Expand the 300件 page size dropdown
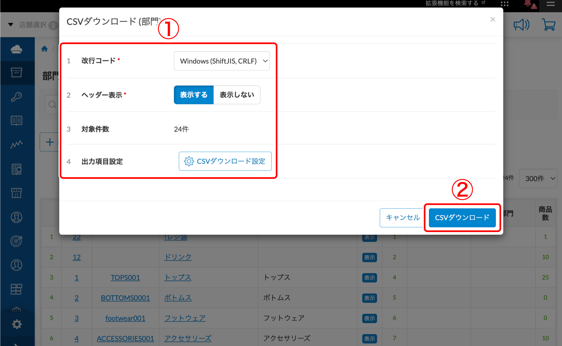 point(538,179)
